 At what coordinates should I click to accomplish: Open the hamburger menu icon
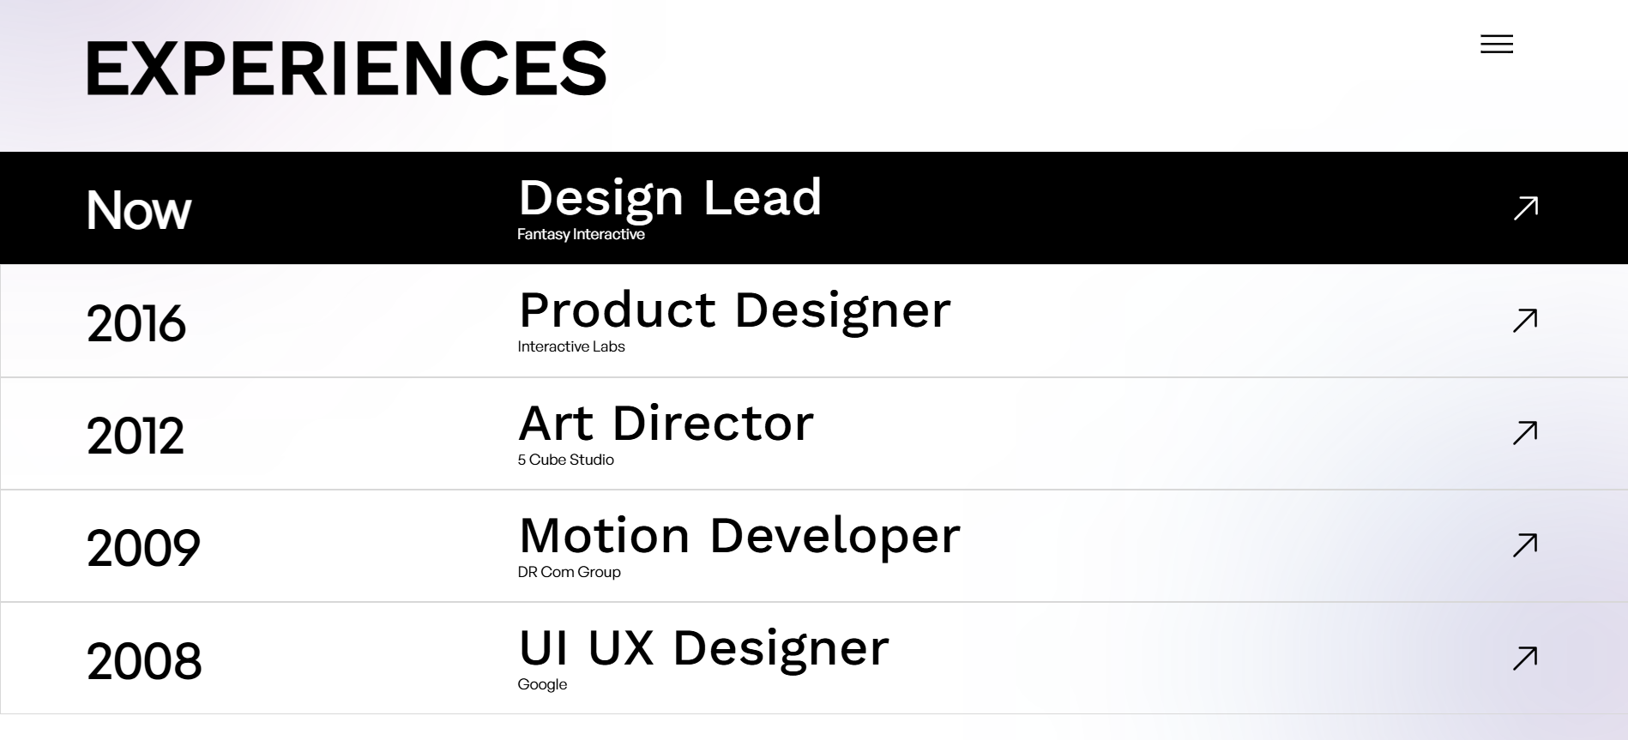[x=1497, y=45]
